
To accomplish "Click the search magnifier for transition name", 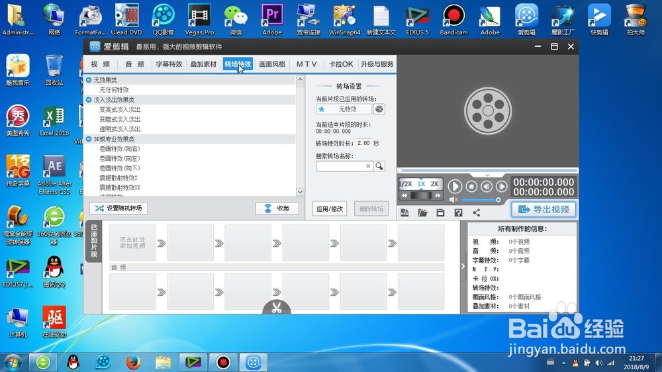I will tap(379, 166).
